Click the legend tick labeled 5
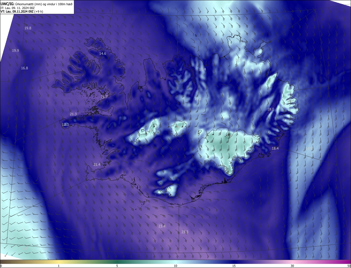351x268 pixels. click(117, 266)
